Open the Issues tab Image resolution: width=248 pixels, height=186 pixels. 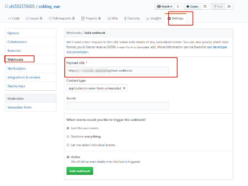pyautogui.click(x=34, y=18)
